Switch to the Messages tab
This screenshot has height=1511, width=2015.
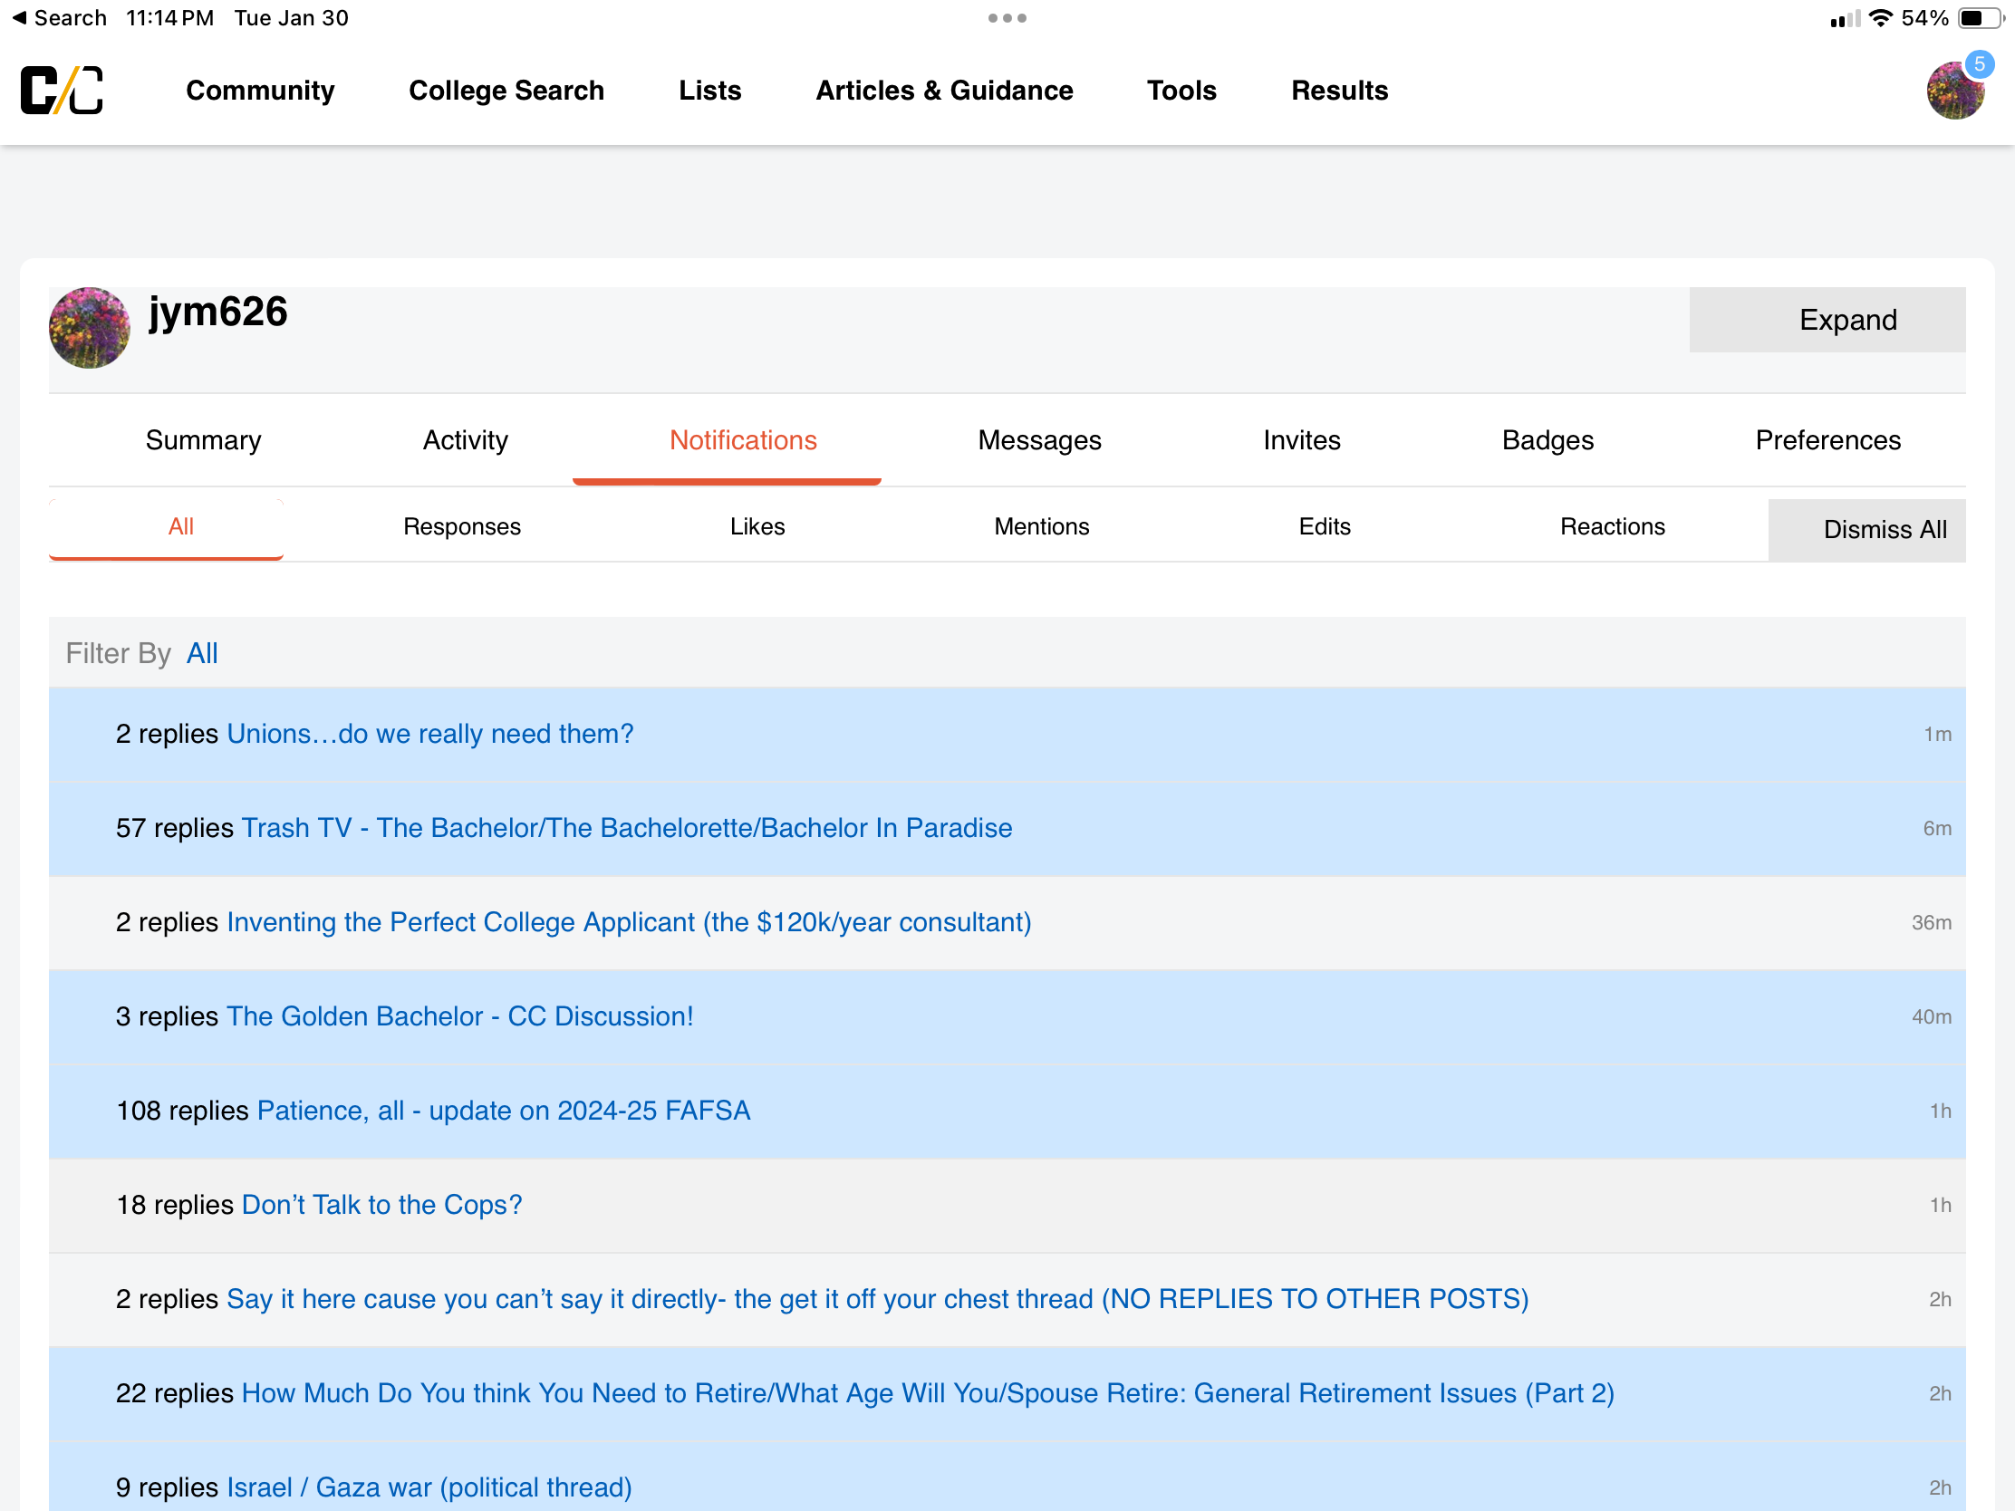[1038, 440]
